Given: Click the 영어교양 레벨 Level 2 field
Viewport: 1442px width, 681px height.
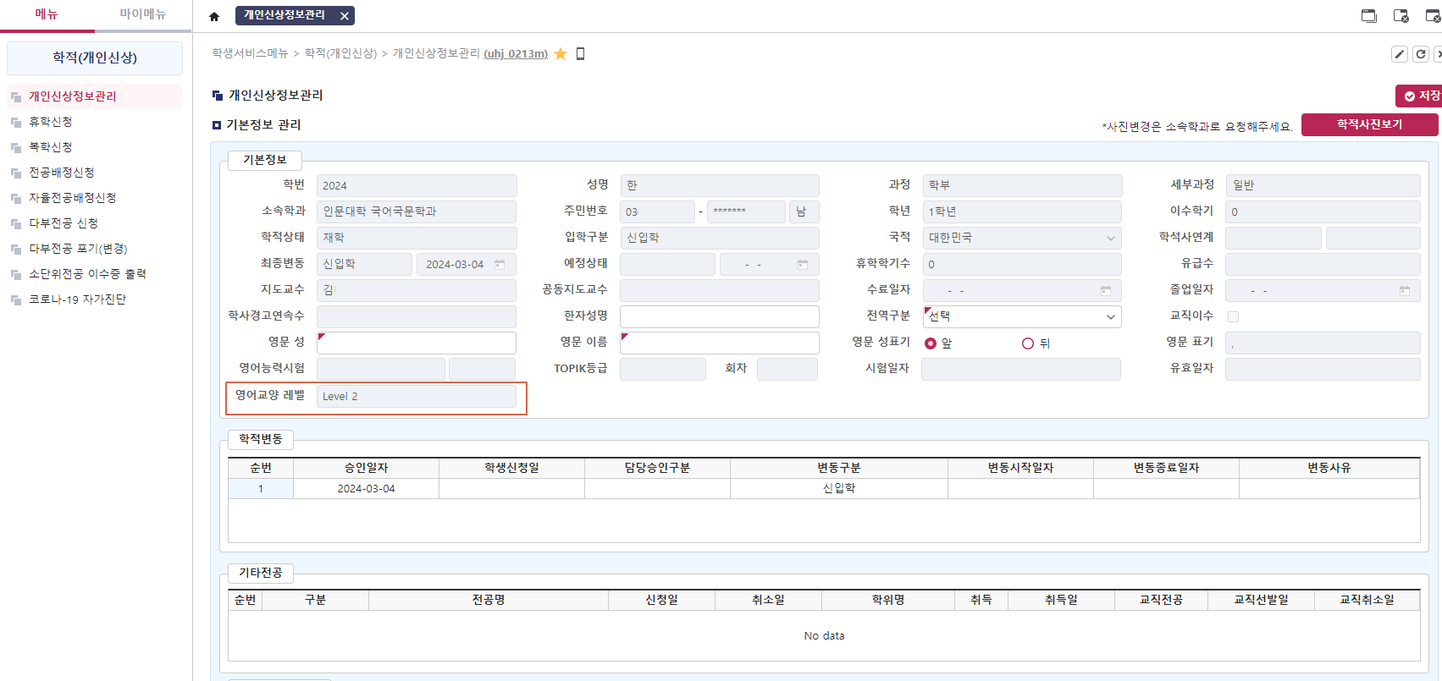Looking at the screenshot, I should pyautogui.click(x=417, y=396).
